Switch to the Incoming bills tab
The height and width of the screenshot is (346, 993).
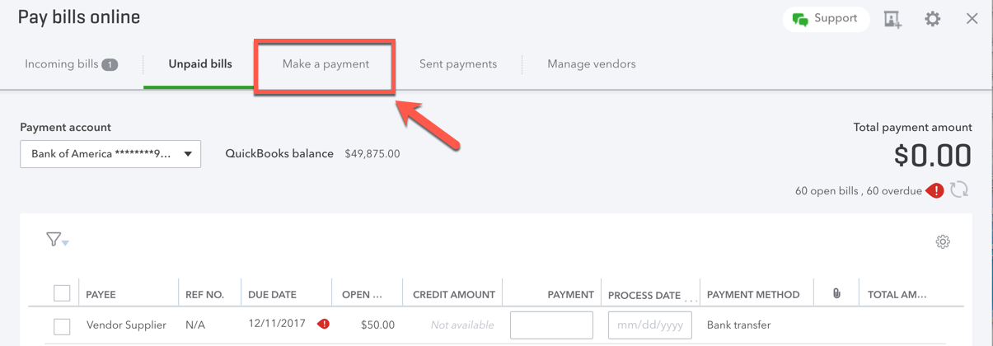pyautogui.click(x=71, y=64)
